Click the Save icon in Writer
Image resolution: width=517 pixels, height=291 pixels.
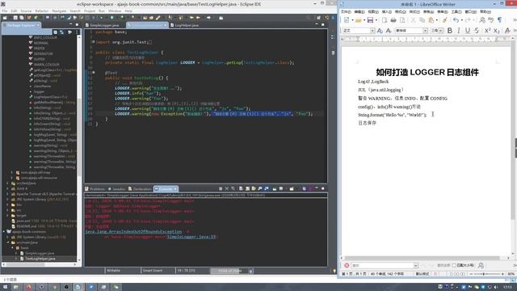pos(370,20)
